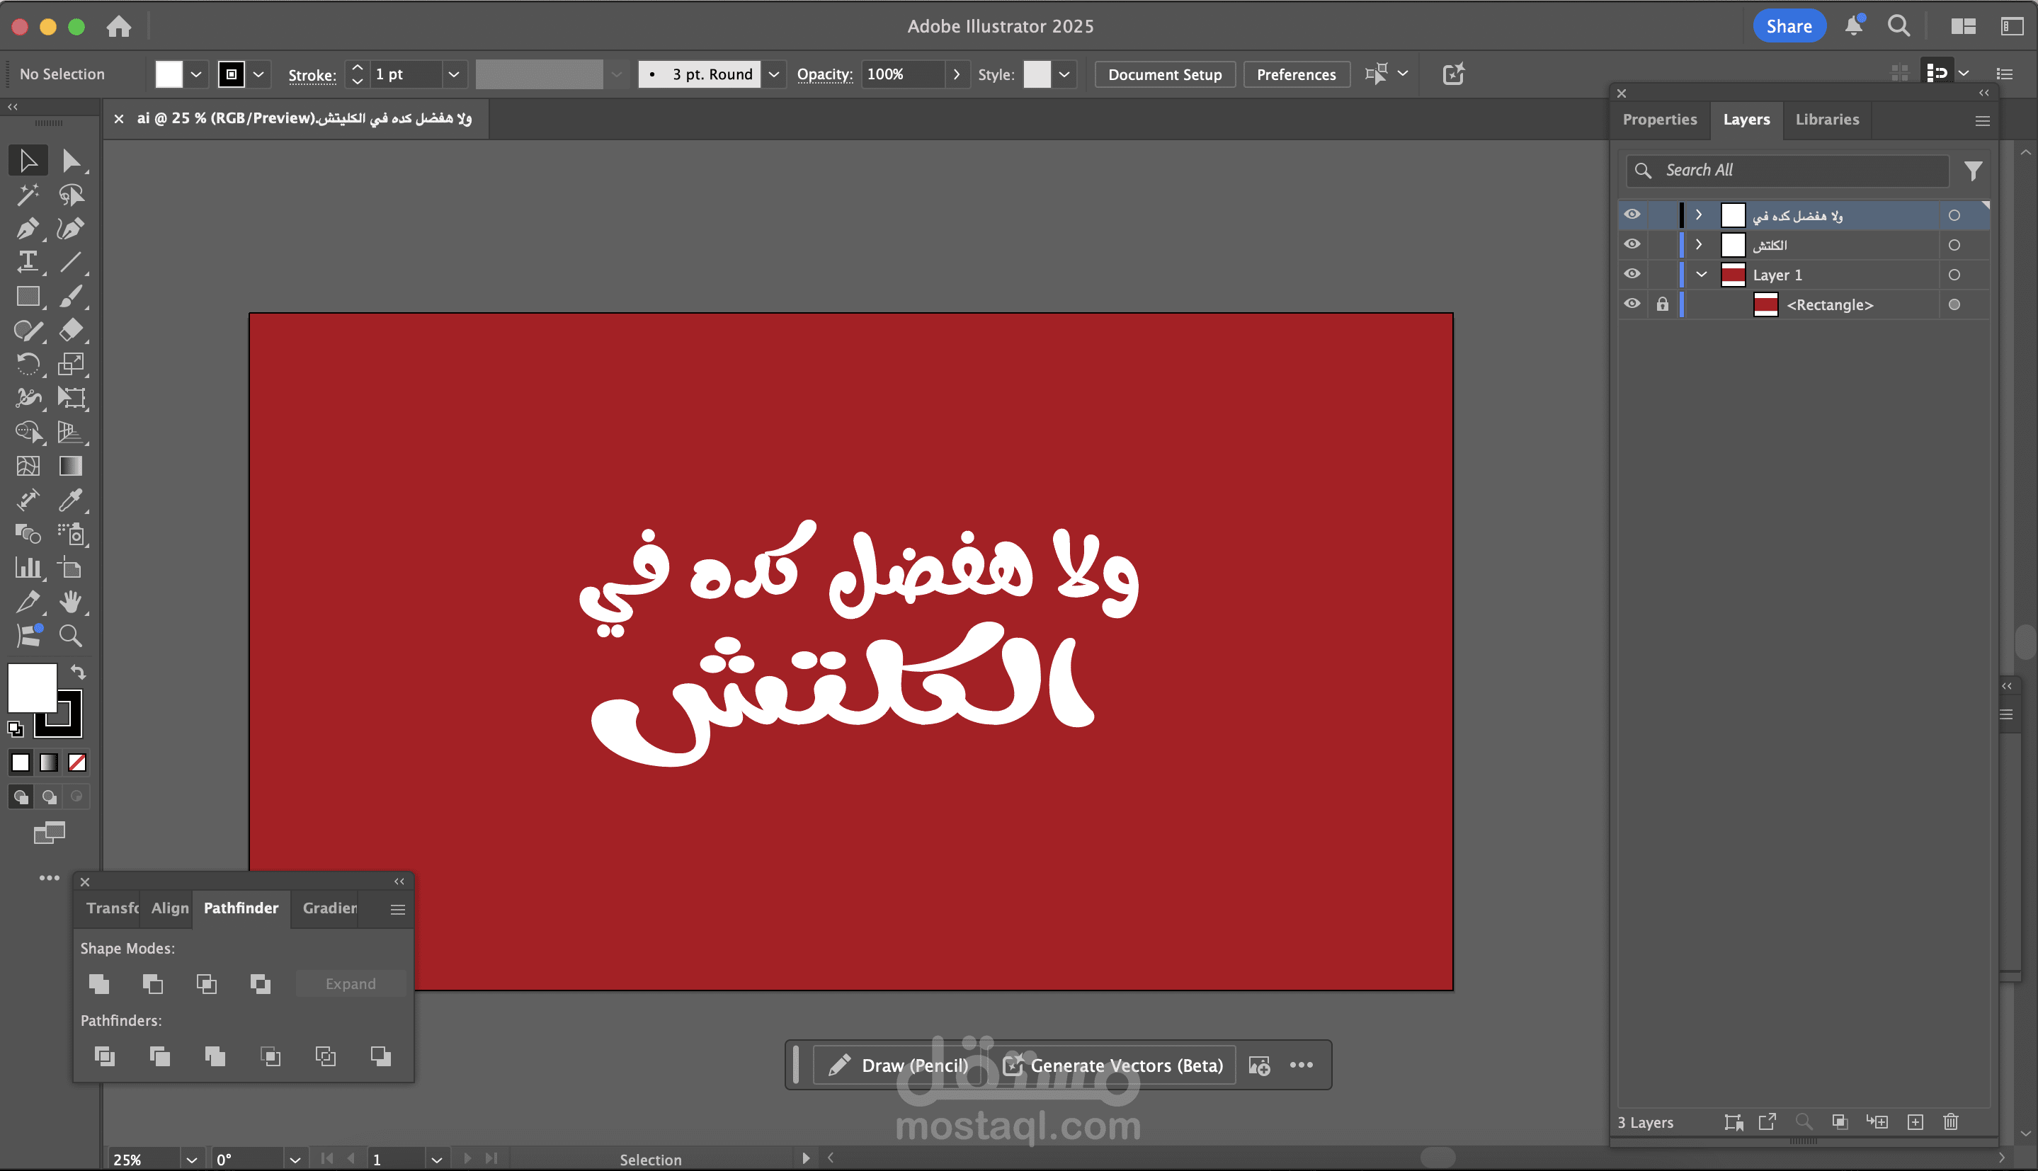This screenshot has width=2038, height=1171.
Task: Unlock the Rectangle sublayer
Action: point(1663,305)
